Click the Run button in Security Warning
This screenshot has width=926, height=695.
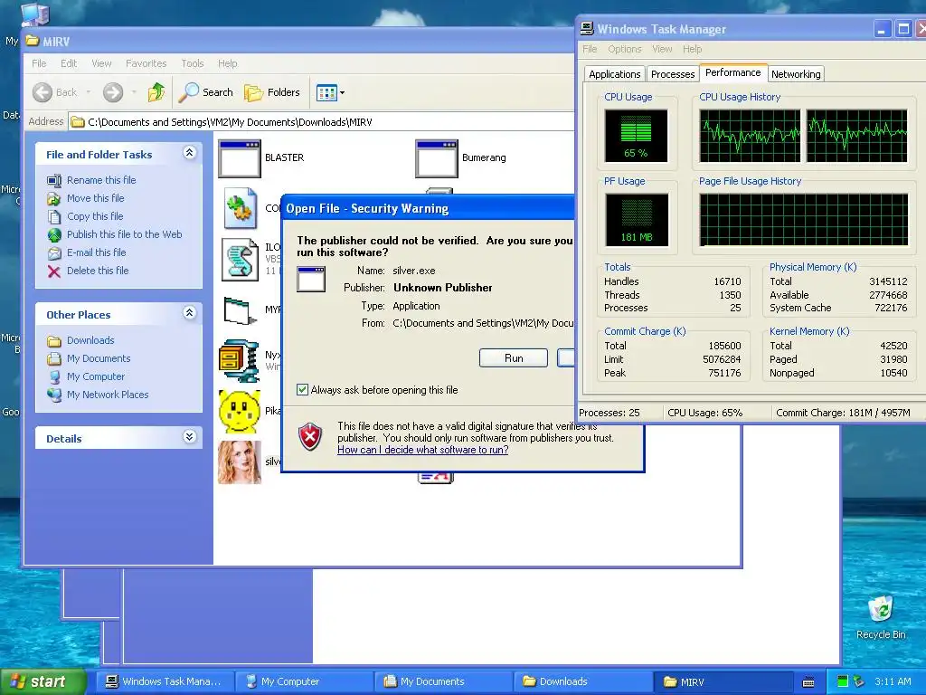(514, 358)
